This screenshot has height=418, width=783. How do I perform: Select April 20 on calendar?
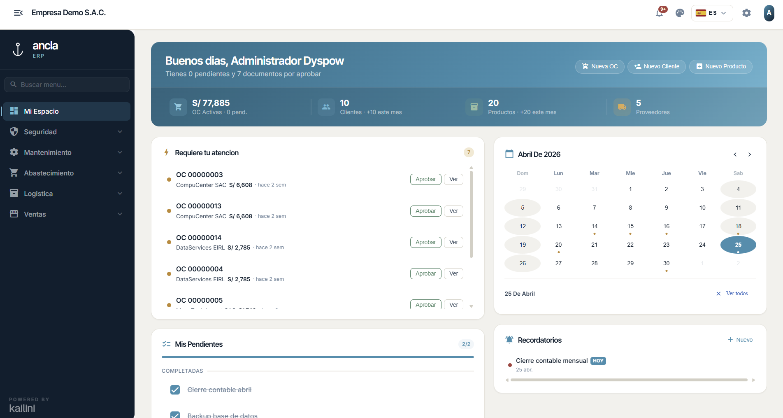(558, 245)
